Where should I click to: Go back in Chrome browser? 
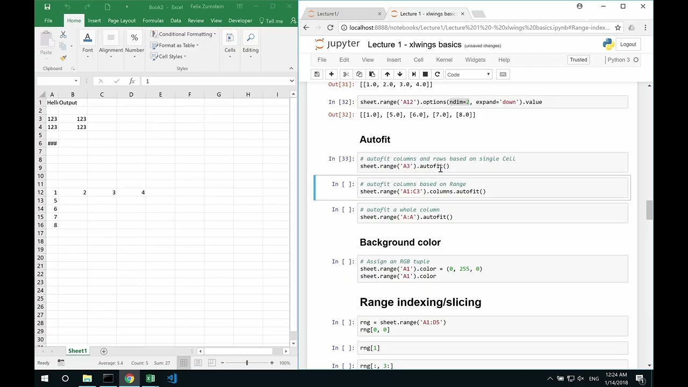pyautogui.click(x=306, y=27)
